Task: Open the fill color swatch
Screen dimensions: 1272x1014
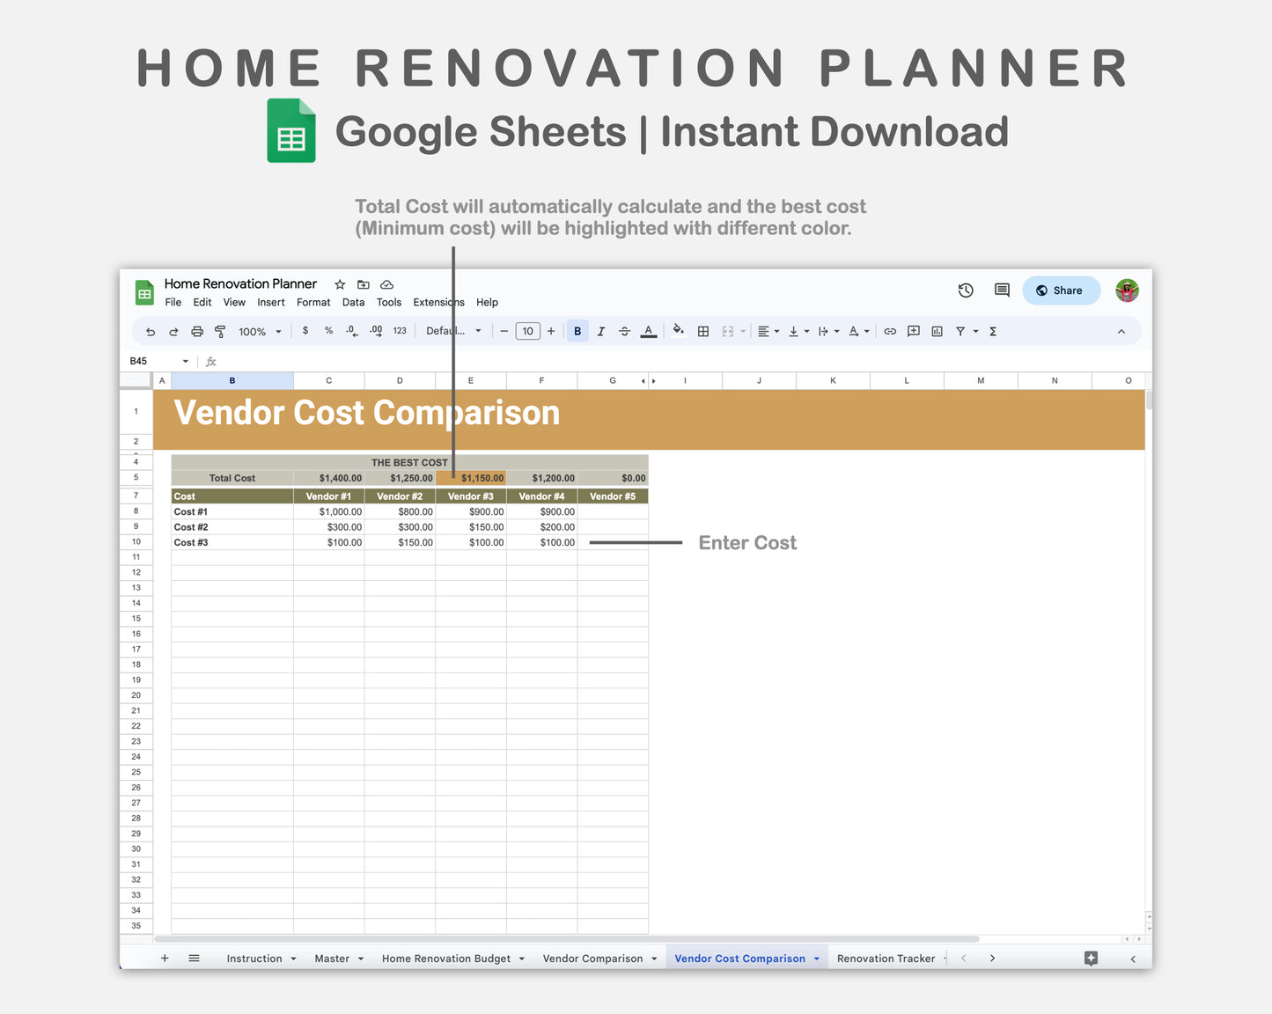Action: click(677, 331)
